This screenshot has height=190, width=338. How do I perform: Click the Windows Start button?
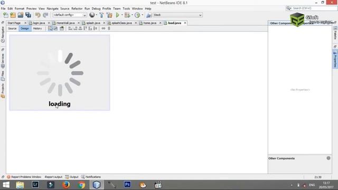click(6, 185)
